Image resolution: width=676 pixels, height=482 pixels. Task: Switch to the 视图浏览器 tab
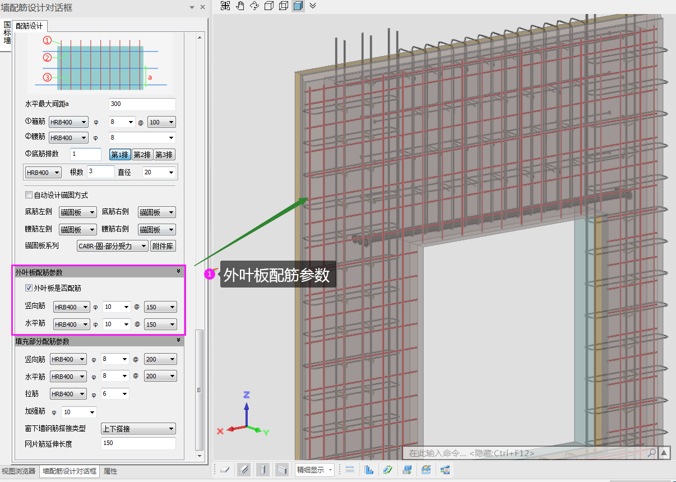click(x=18, y=471)
